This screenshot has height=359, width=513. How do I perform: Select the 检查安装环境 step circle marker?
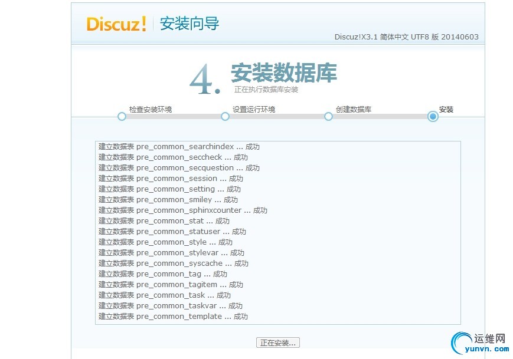[x=122, y=116]
